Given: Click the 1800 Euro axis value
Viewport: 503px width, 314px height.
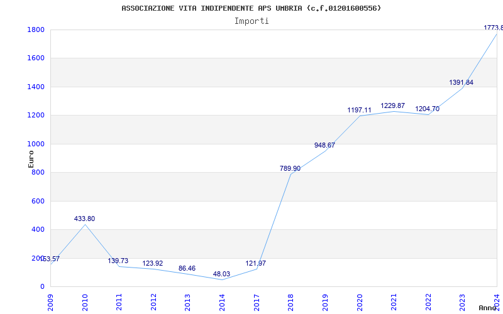Looking at the screenshot, I should [36, 30].
